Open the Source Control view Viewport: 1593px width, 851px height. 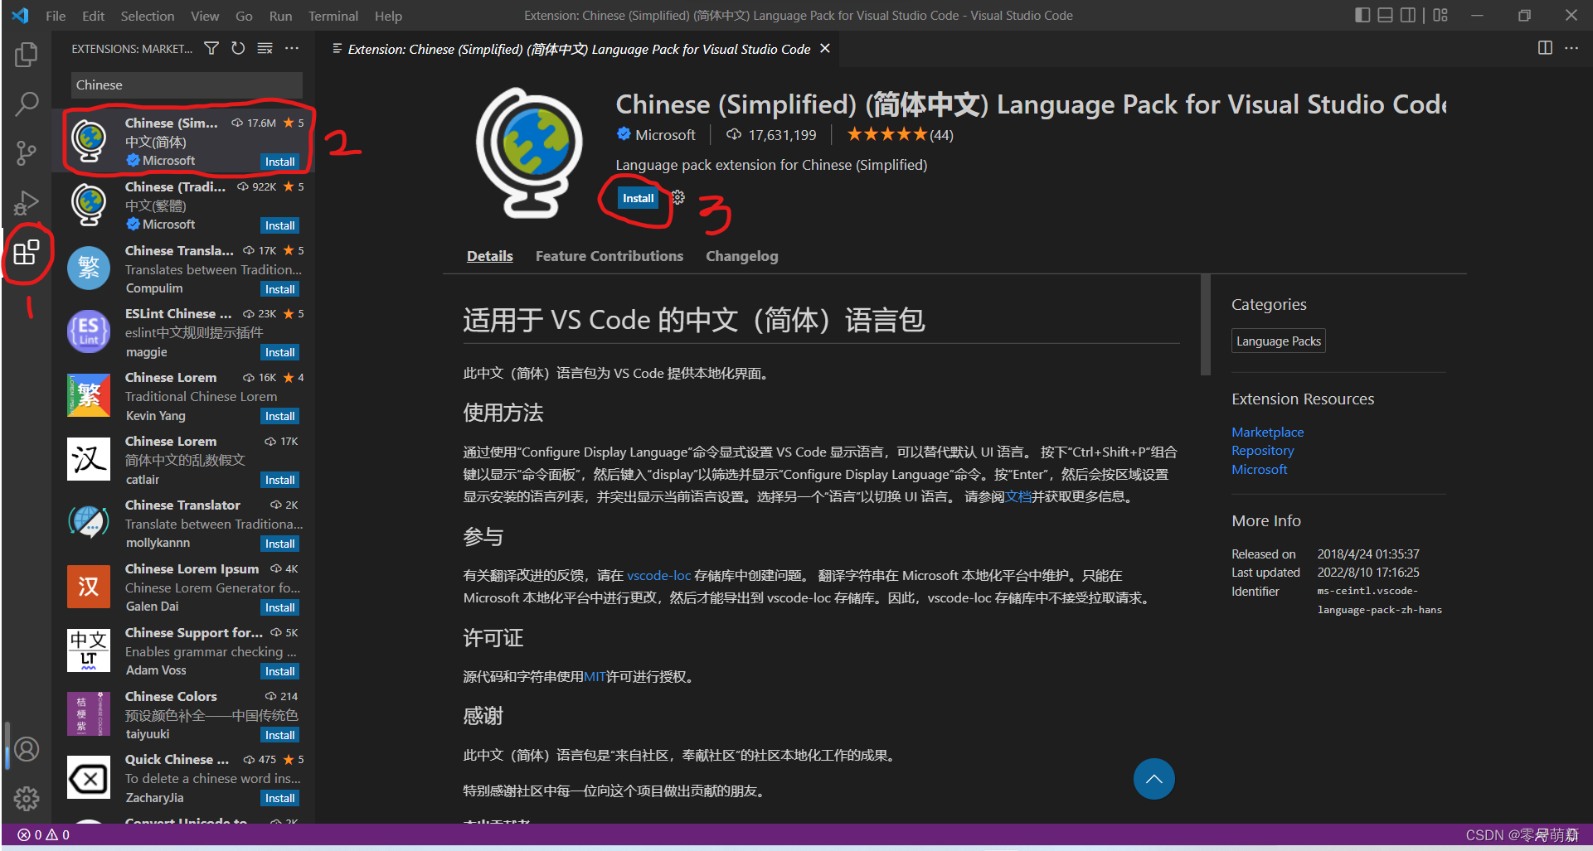[27, 153]
